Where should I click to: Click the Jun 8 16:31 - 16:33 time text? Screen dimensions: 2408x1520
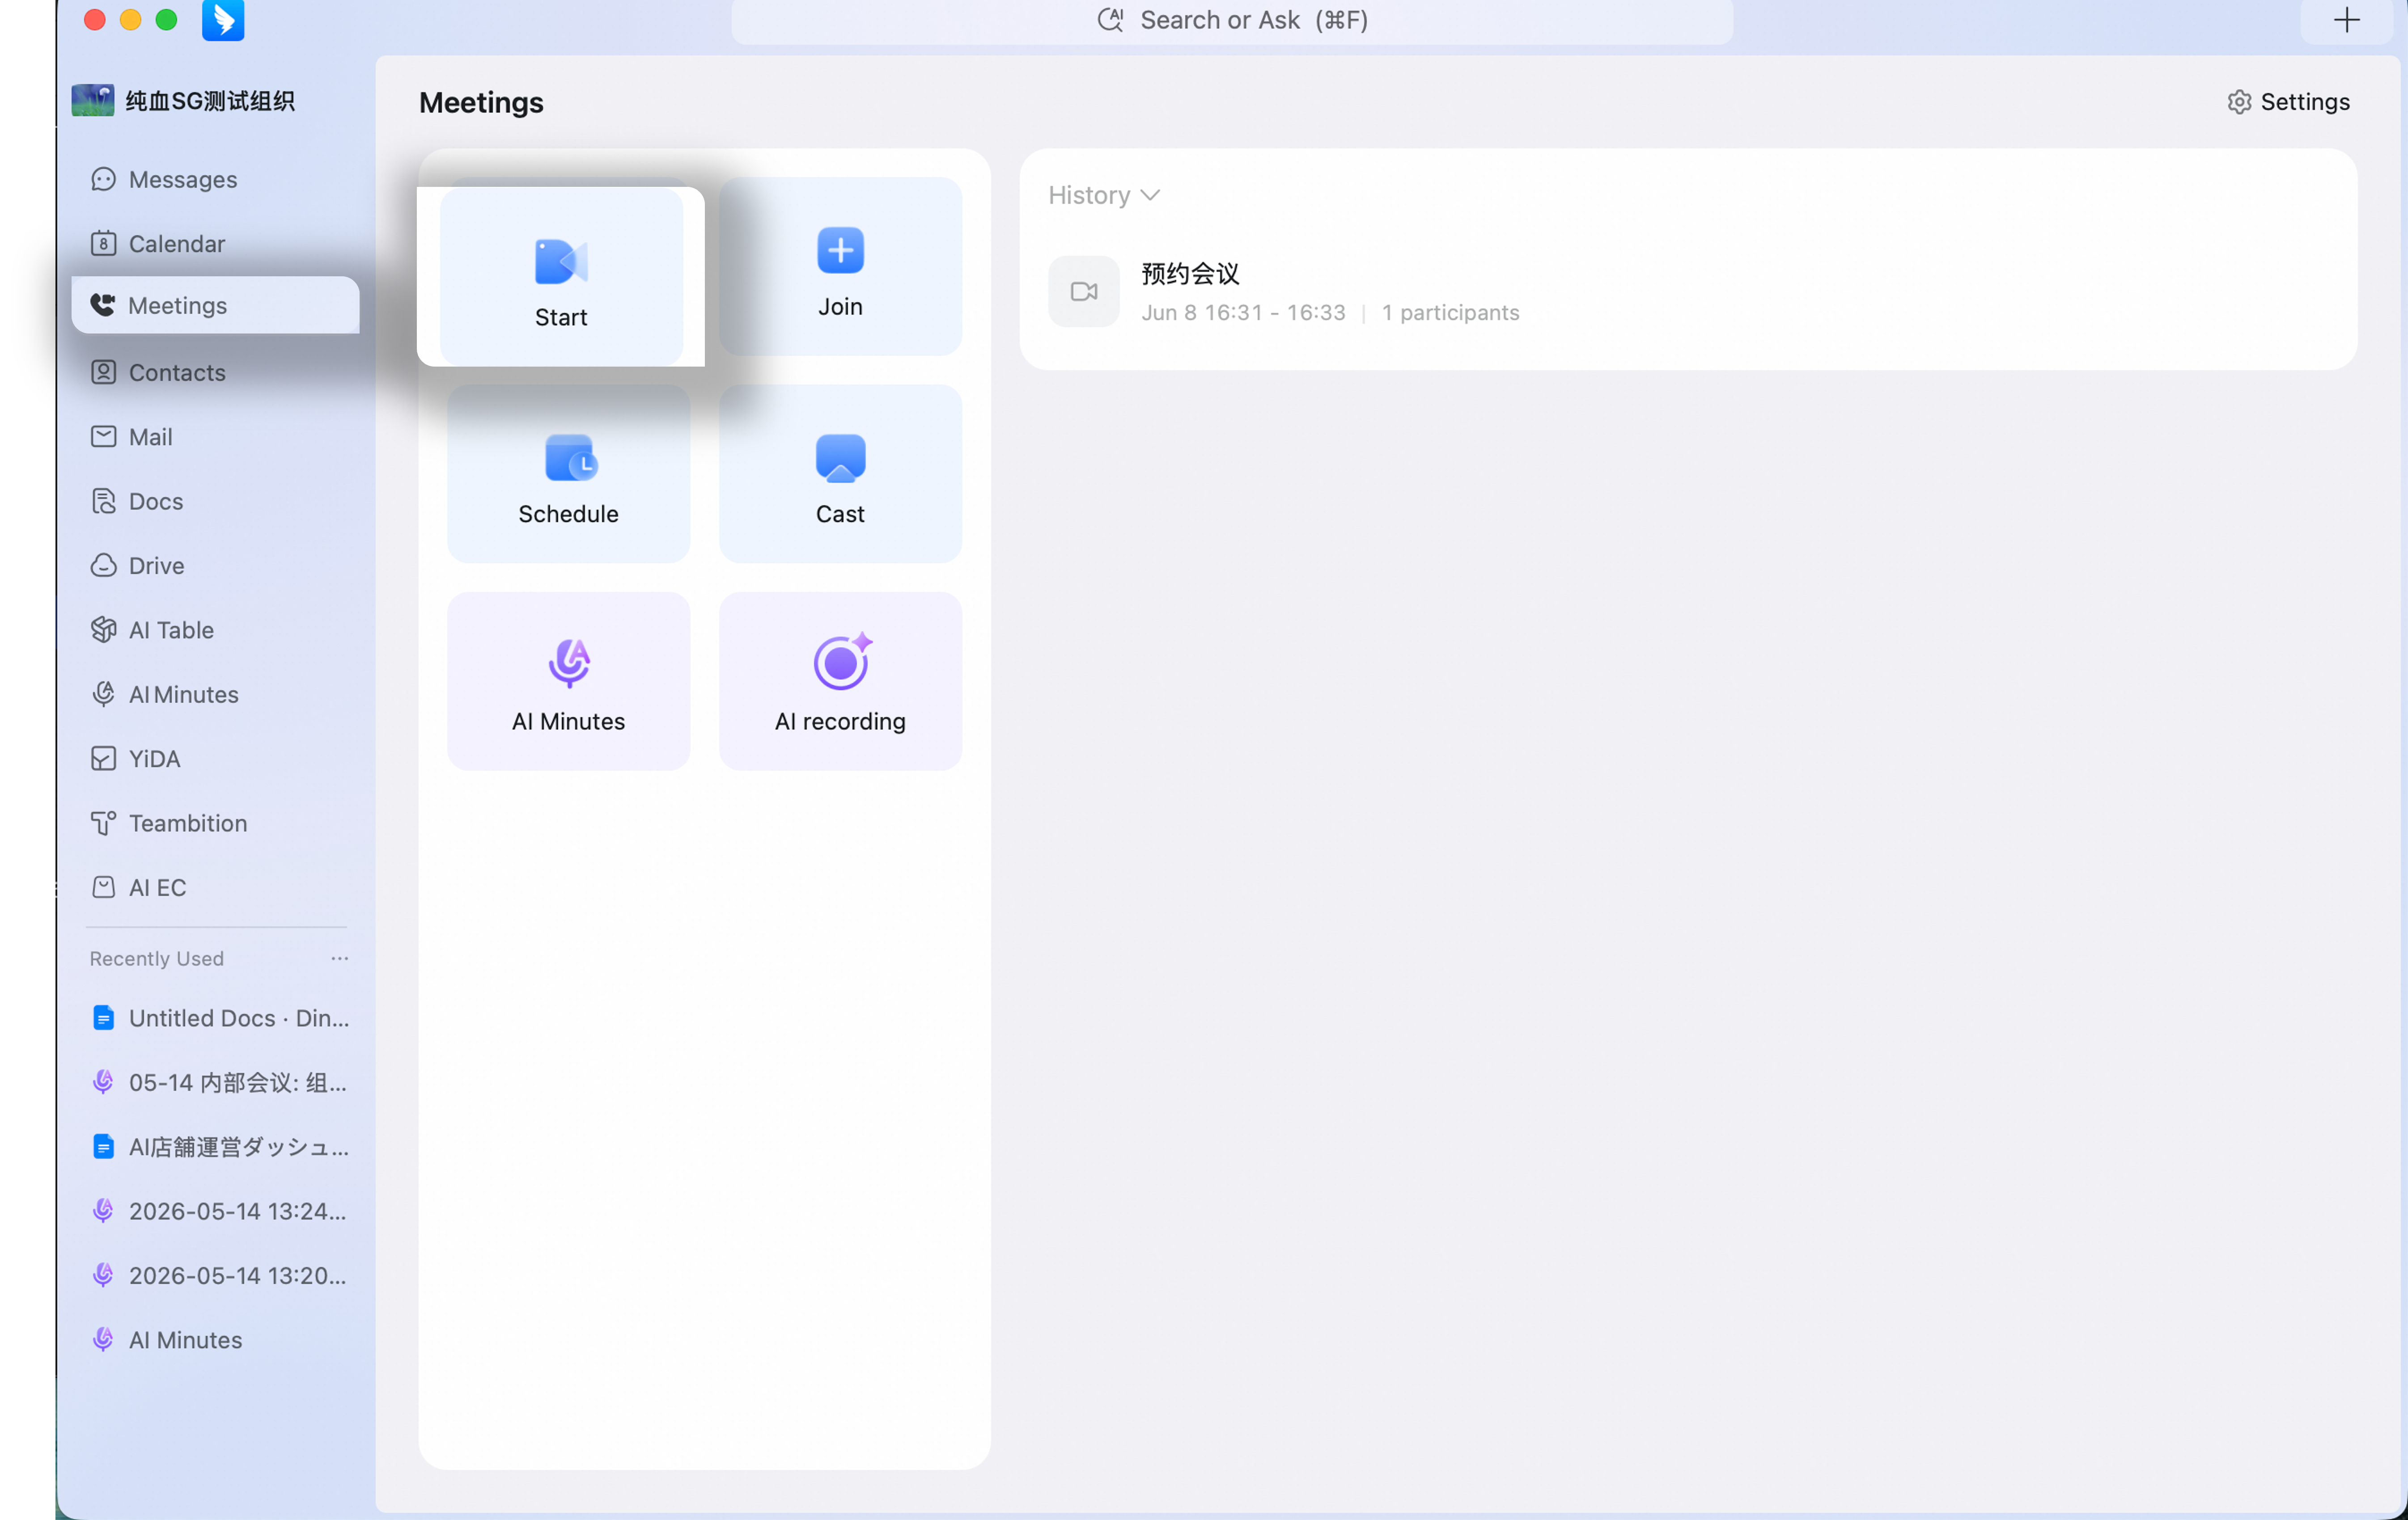[x=1243, y=313]
